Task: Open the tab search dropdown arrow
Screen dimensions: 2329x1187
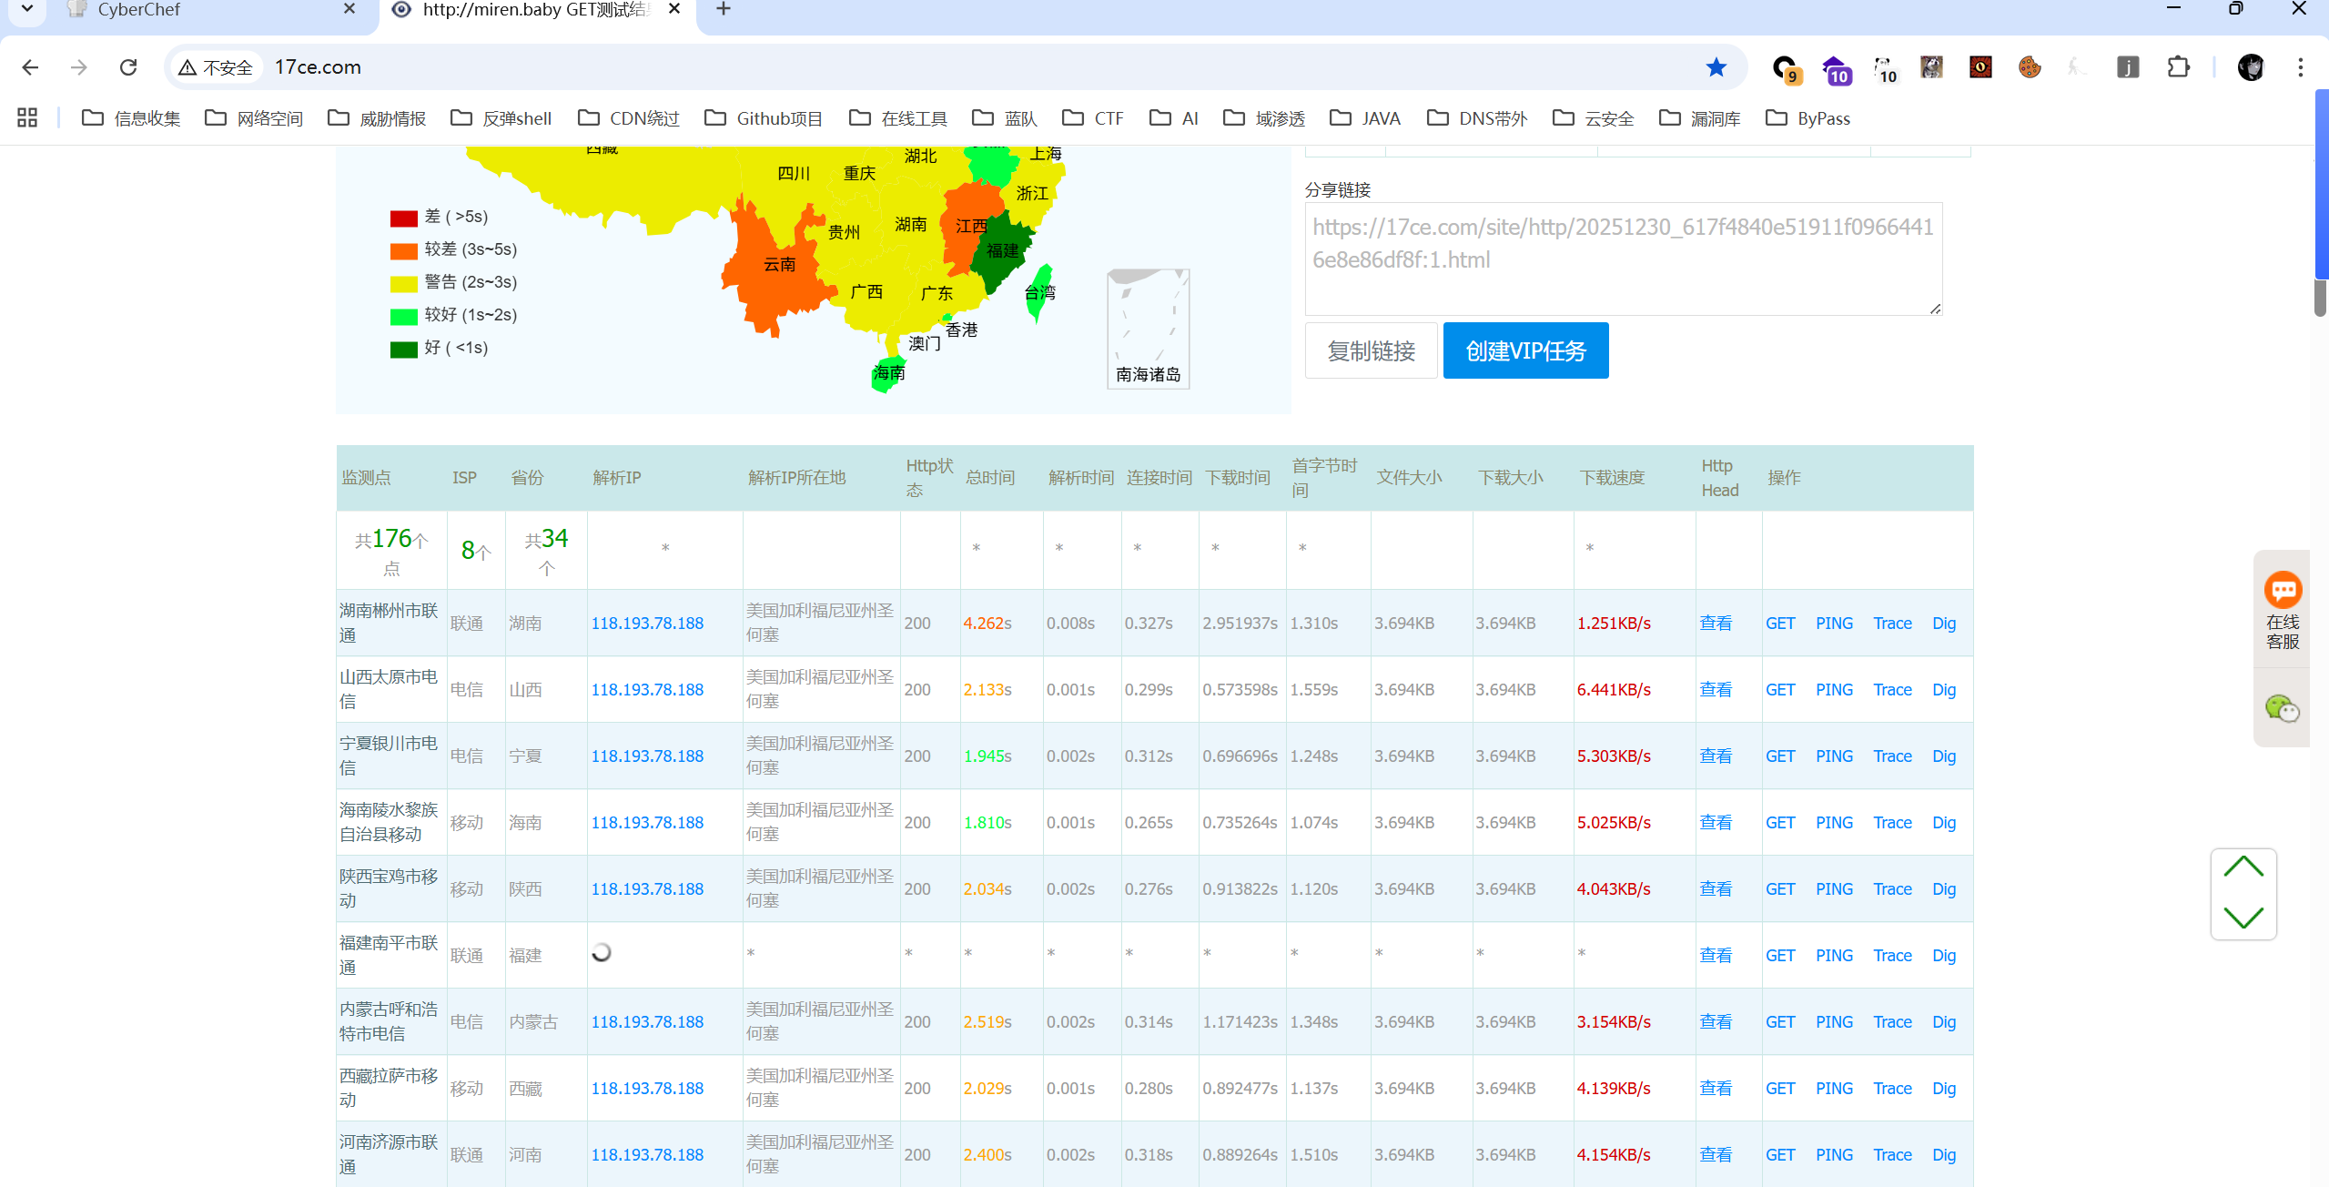Action: [27, 9]
